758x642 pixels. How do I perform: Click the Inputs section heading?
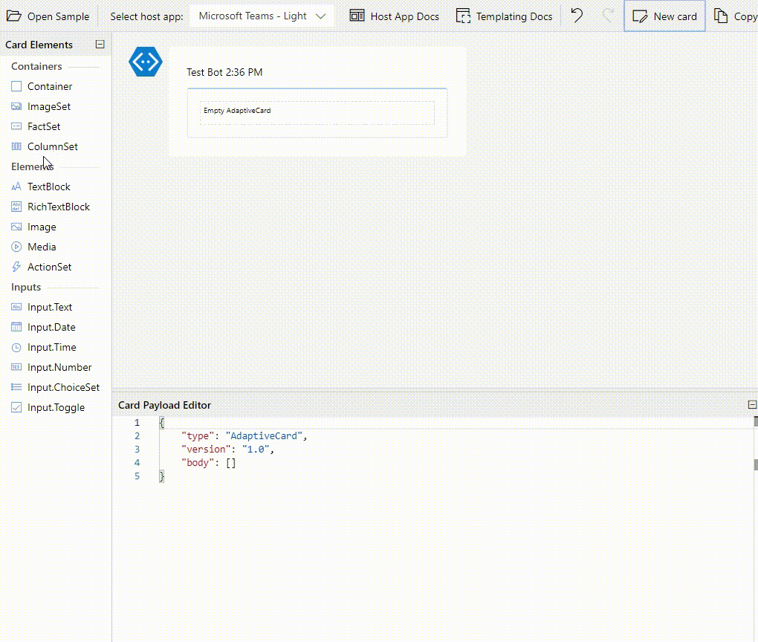(x=26, y=287)
